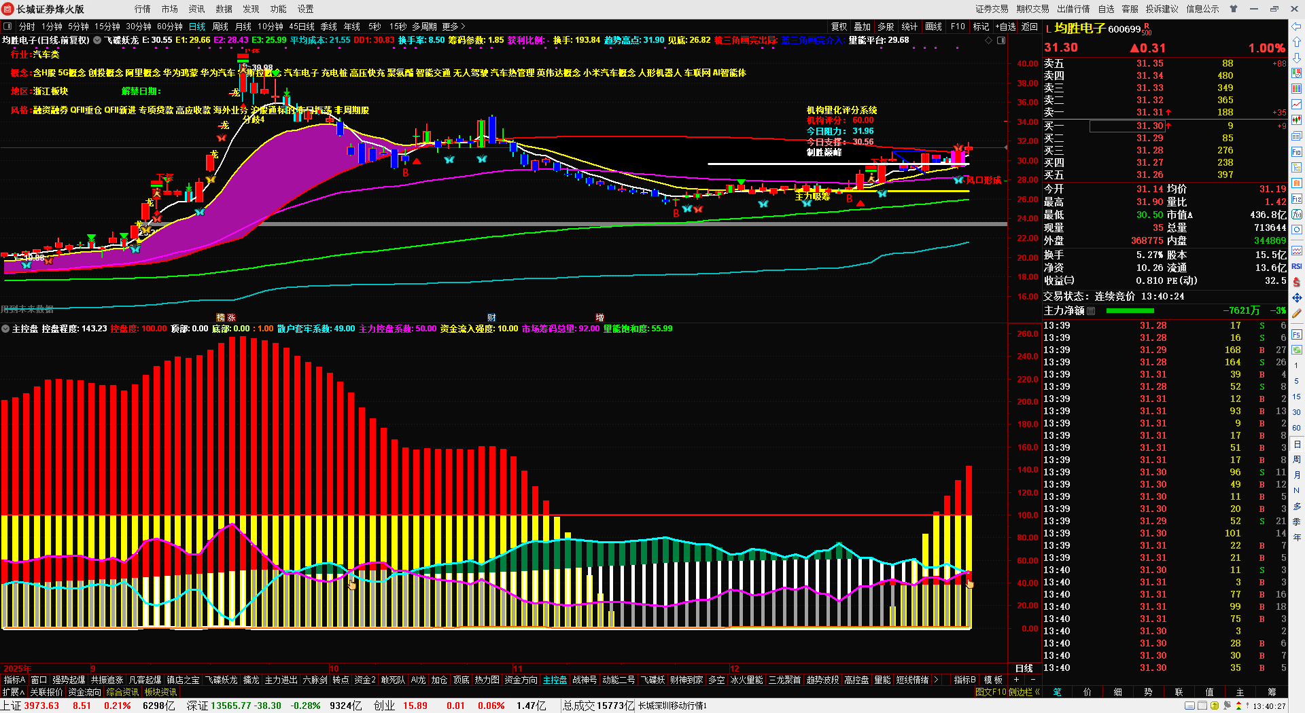Select the 笔 tick detail tab
The image size is (1305, 713).
click(x=1057, y=692)
